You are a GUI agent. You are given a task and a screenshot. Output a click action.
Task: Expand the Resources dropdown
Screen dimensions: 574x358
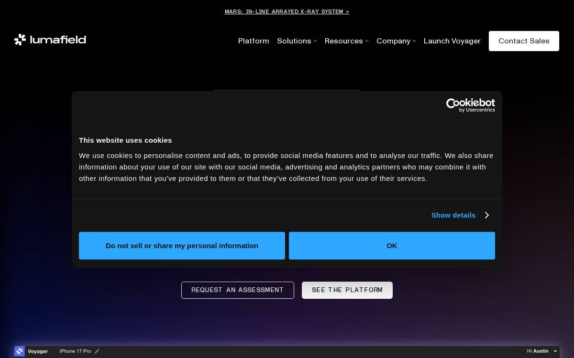pos(347,41)
